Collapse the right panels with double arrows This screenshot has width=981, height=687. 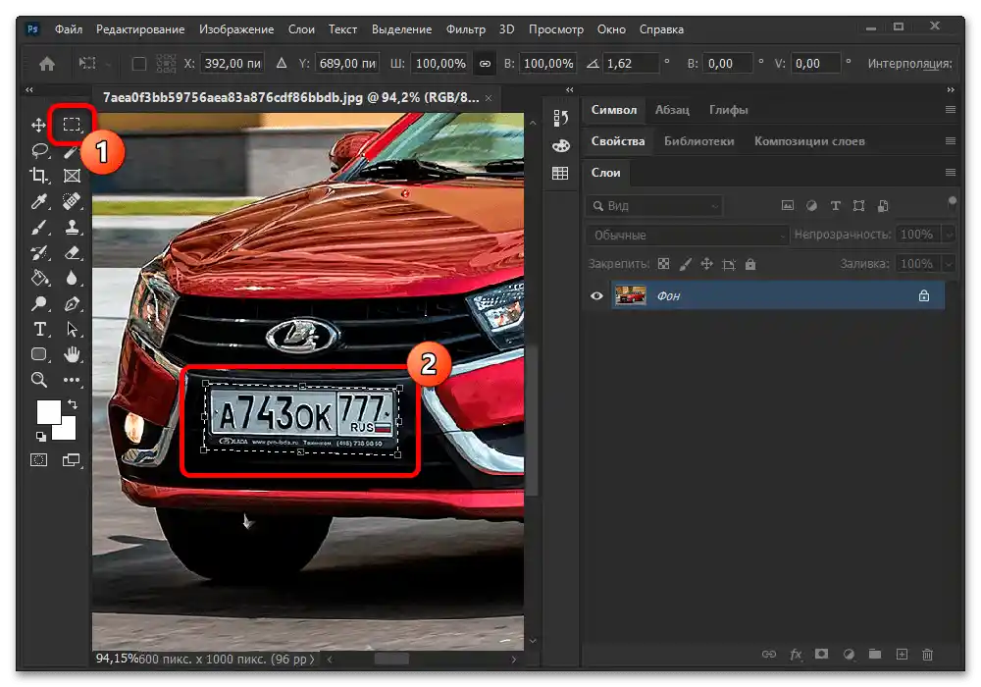point(951,90)
